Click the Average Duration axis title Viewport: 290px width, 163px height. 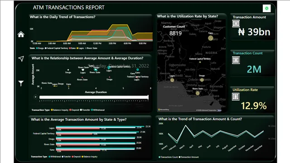click(96, 92)
